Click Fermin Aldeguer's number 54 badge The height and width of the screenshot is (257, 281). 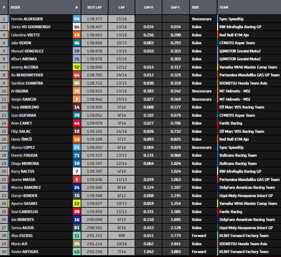click(77, 19)
